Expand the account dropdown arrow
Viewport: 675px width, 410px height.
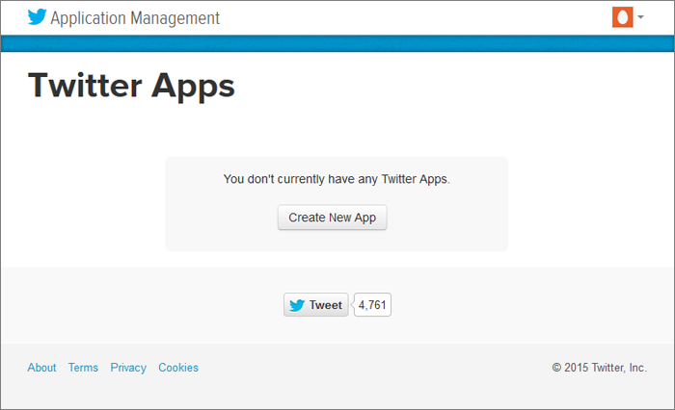[x=640, y=17]
